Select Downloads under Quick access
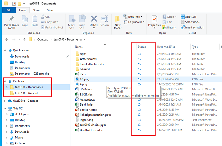Viewport: 222px width, 146px height. tap(20, 56)
